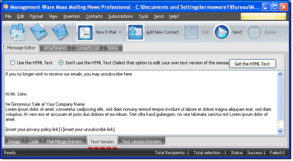Viewport: 293px width, 161px height.
Task: Click the 'Status' status bar entry
Action: pos(237,152)
